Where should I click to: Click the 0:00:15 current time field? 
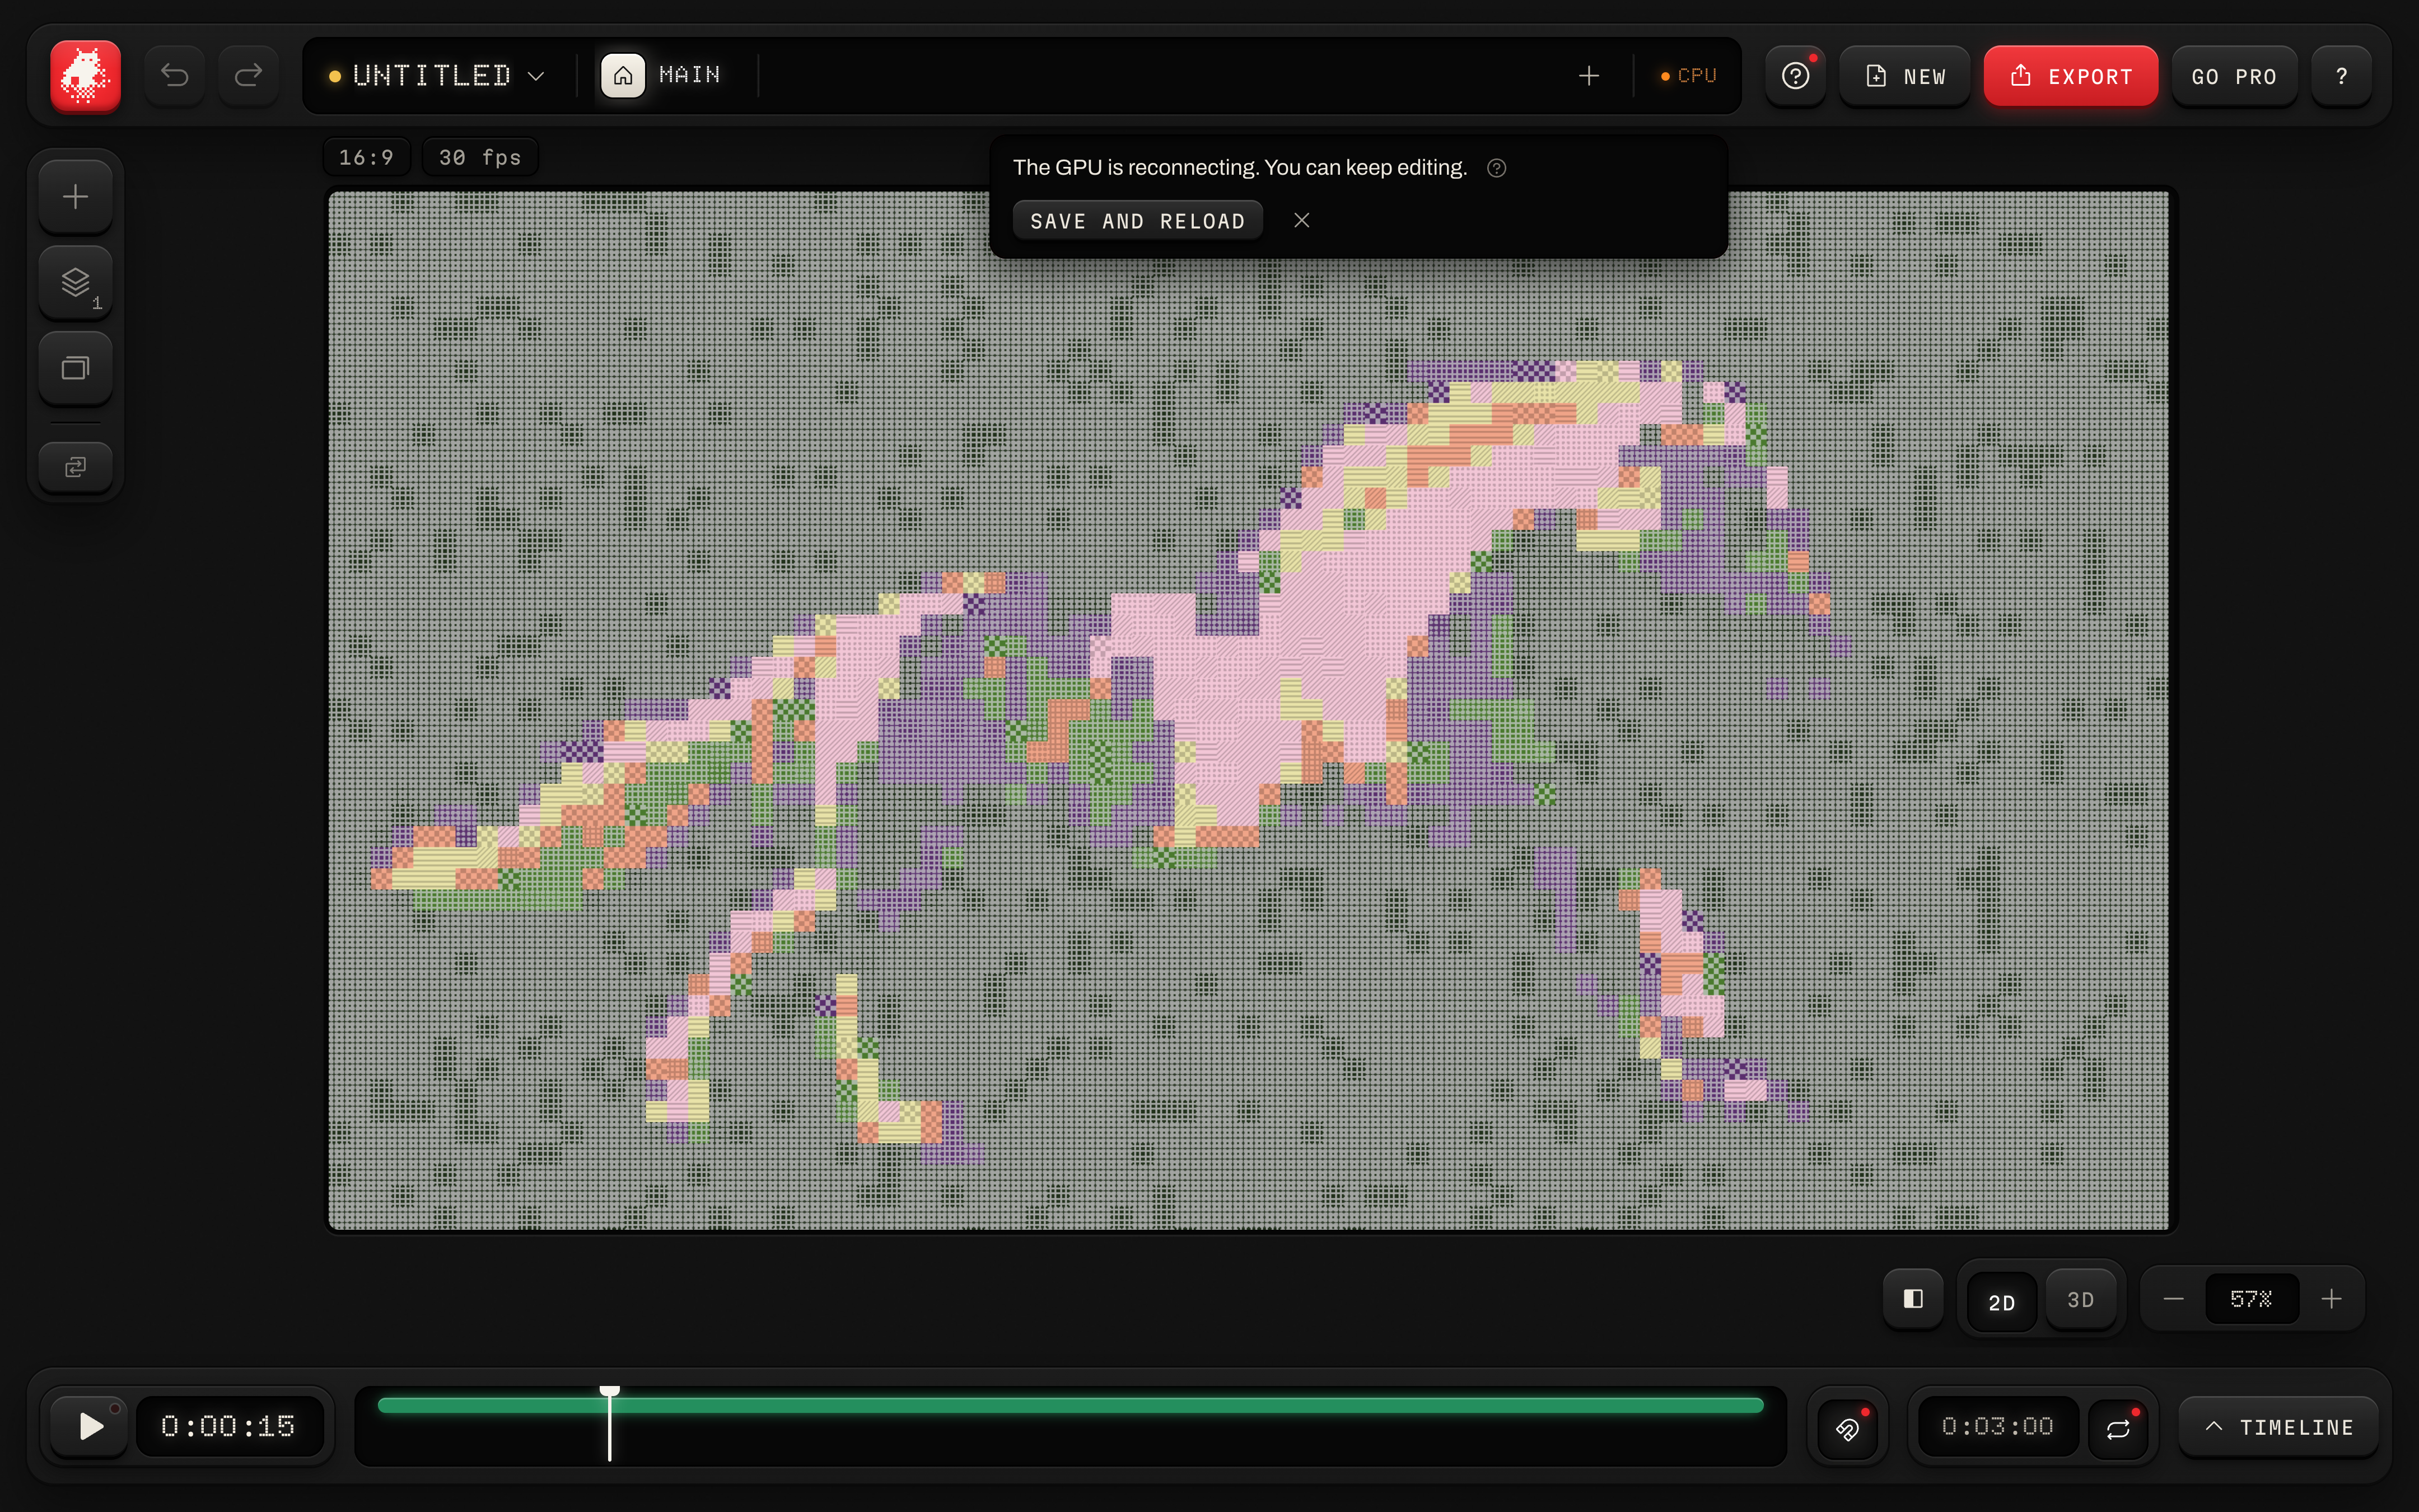click(229, 1426)
